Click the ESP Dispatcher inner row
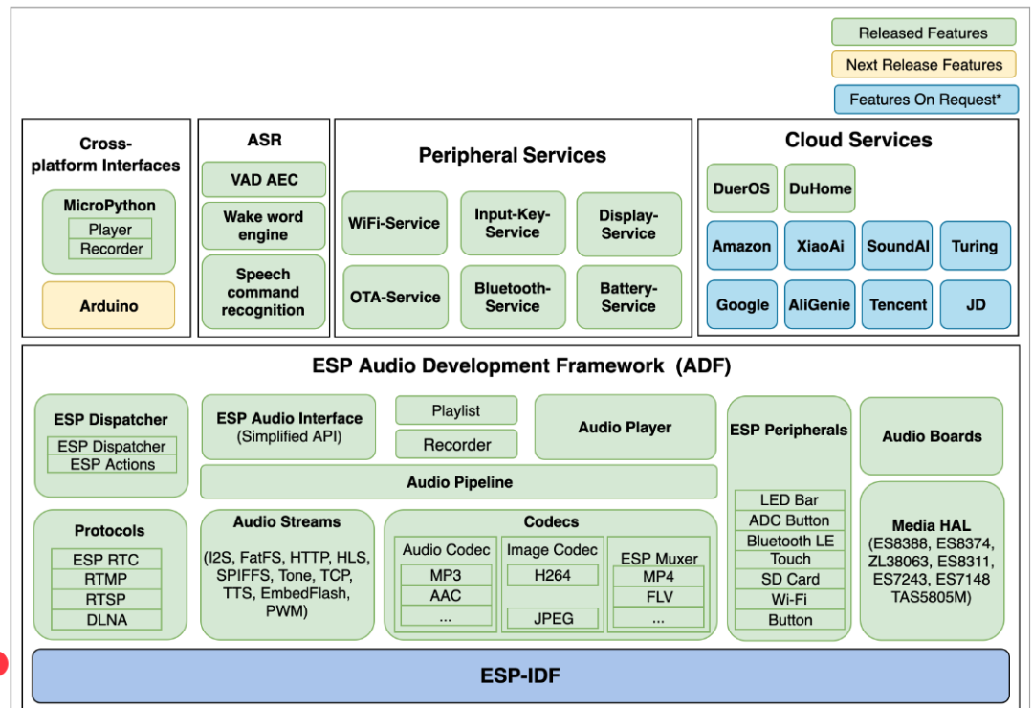This screenshot has height=708, width=1033. pos(112,446)
